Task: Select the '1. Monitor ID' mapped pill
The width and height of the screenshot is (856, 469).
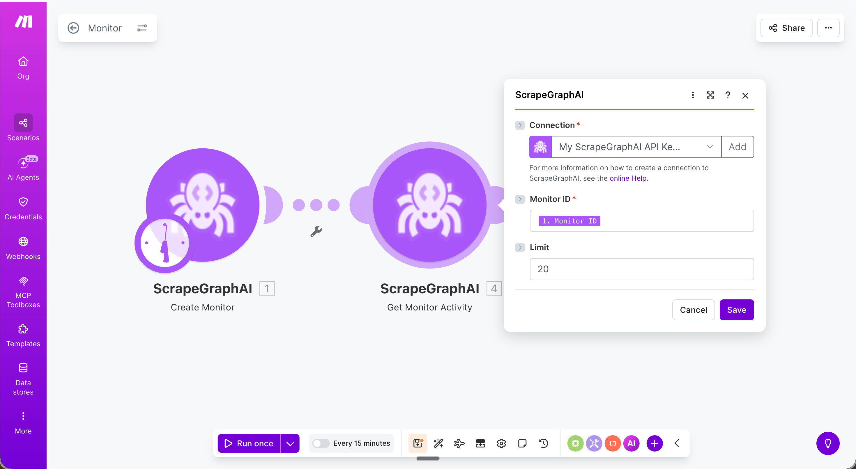Action: click(569, 221)
